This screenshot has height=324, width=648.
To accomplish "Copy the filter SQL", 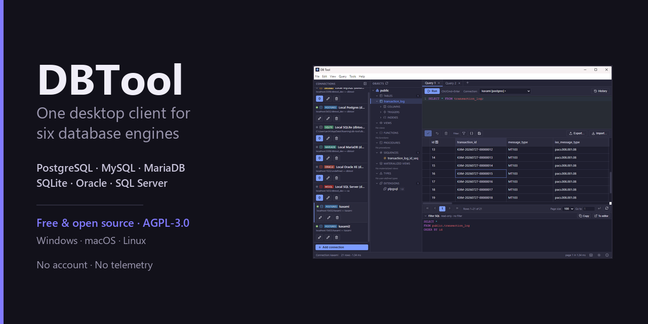I will click(584, 216).
